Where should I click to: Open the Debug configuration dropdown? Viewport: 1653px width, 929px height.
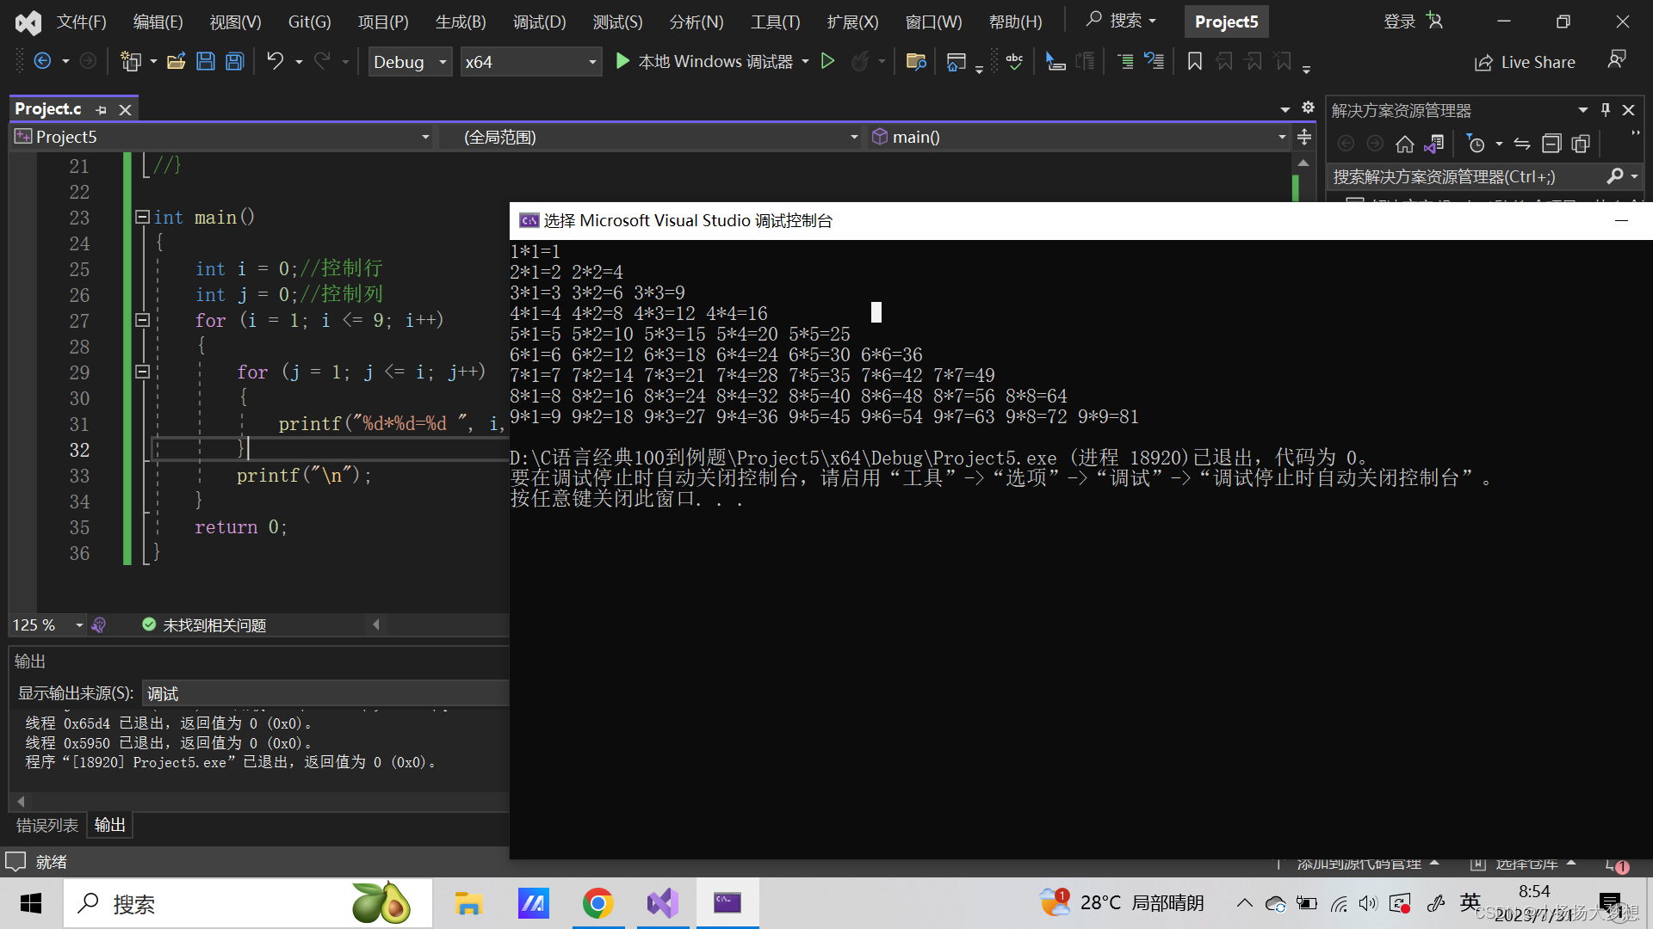(443, 62)
